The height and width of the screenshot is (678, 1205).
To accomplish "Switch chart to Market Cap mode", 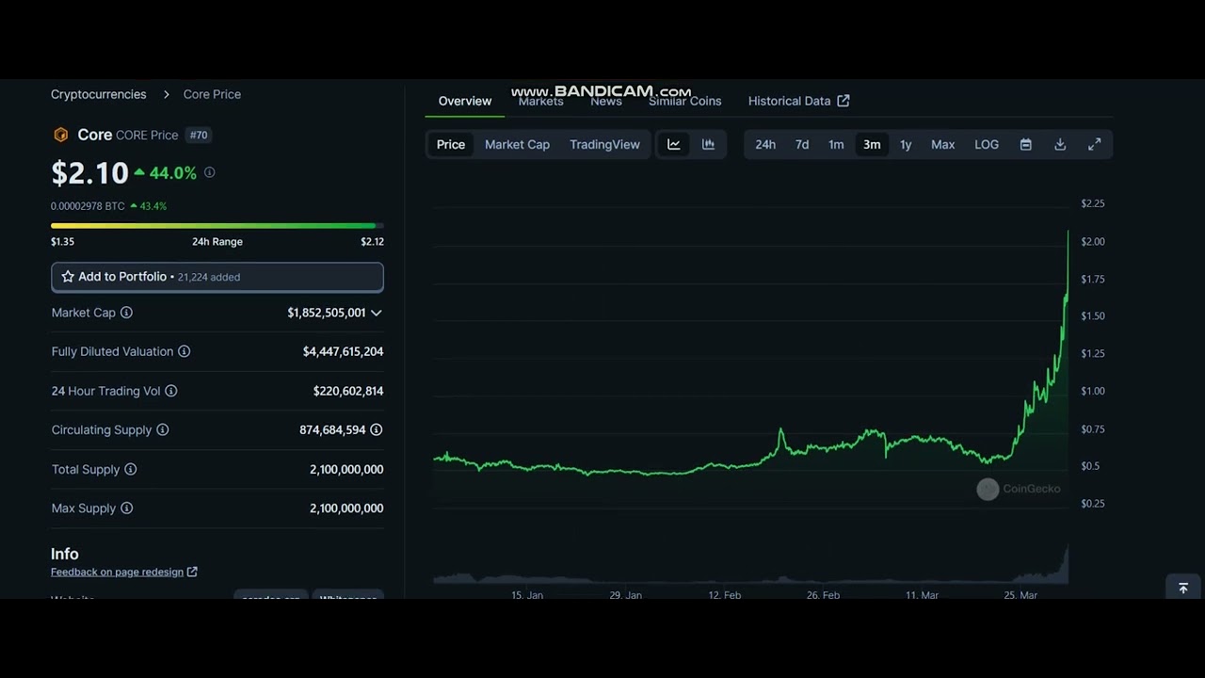I will tap(517, 144).
